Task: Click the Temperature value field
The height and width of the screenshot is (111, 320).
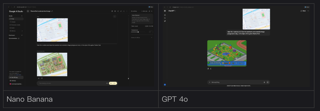Action: point(151,32)
